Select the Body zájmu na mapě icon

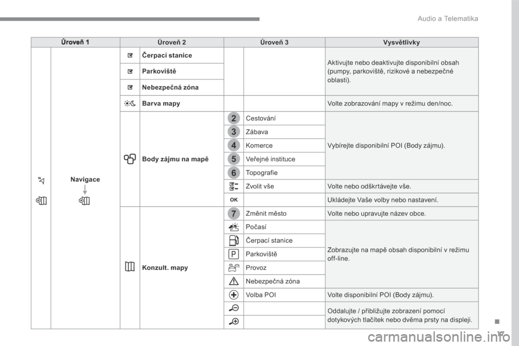coord(130,159)
